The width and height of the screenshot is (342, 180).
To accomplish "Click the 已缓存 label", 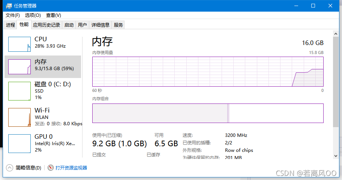I will coord(153,155).
